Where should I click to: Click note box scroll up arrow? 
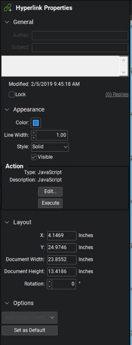123,60
